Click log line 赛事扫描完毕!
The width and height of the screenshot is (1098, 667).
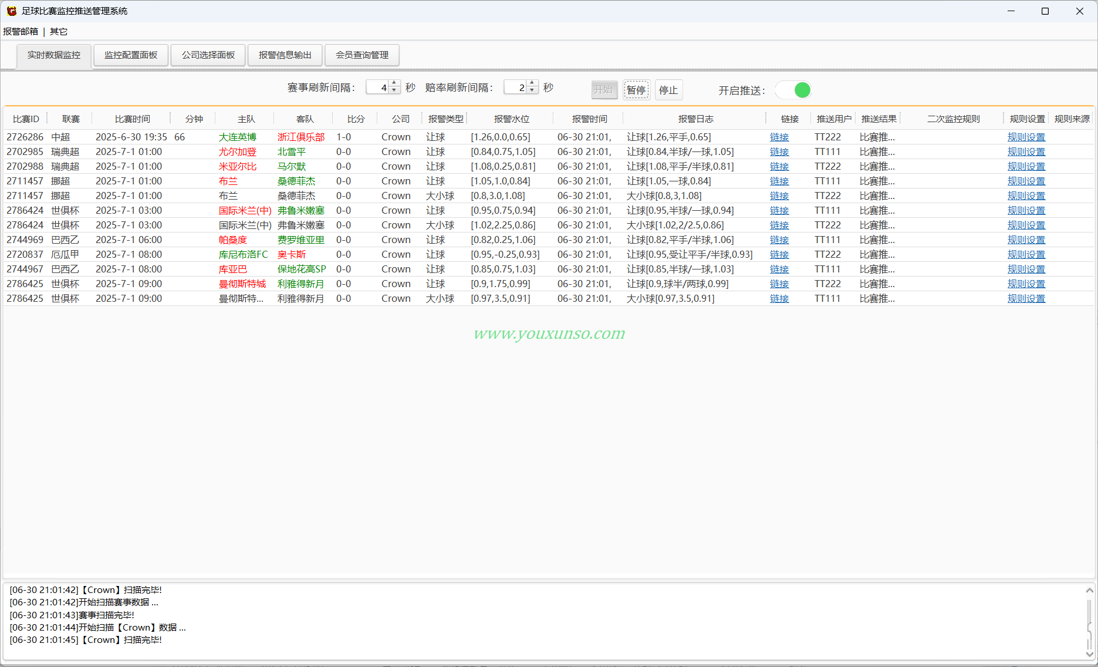point(72,615)
